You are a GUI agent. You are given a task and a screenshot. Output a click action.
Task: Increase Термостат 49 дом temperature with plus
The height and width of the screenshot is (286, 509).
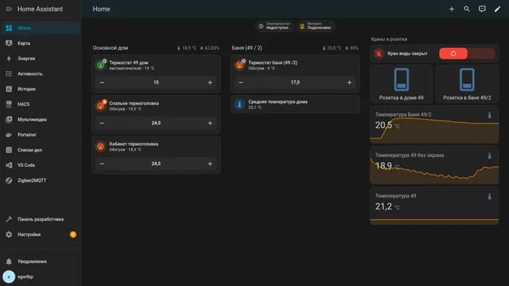point(210,83)
